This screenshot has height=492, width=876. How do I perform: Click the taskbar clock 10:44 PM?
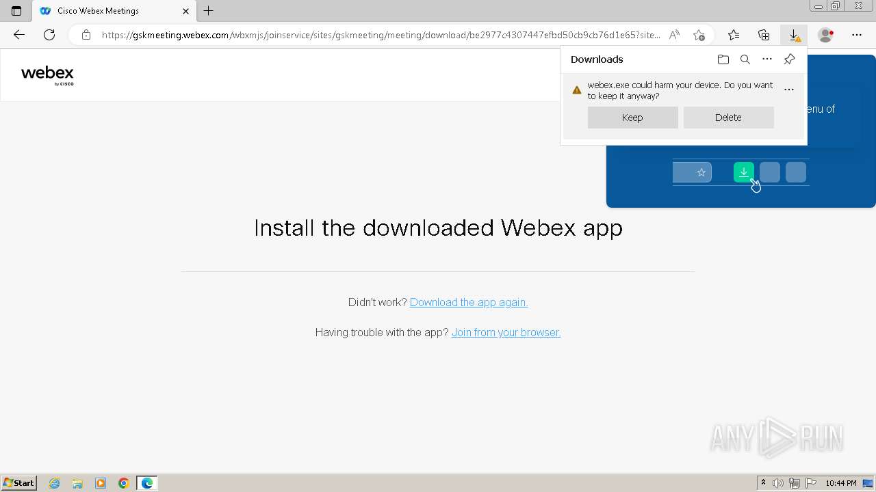[x=841, y=483]
